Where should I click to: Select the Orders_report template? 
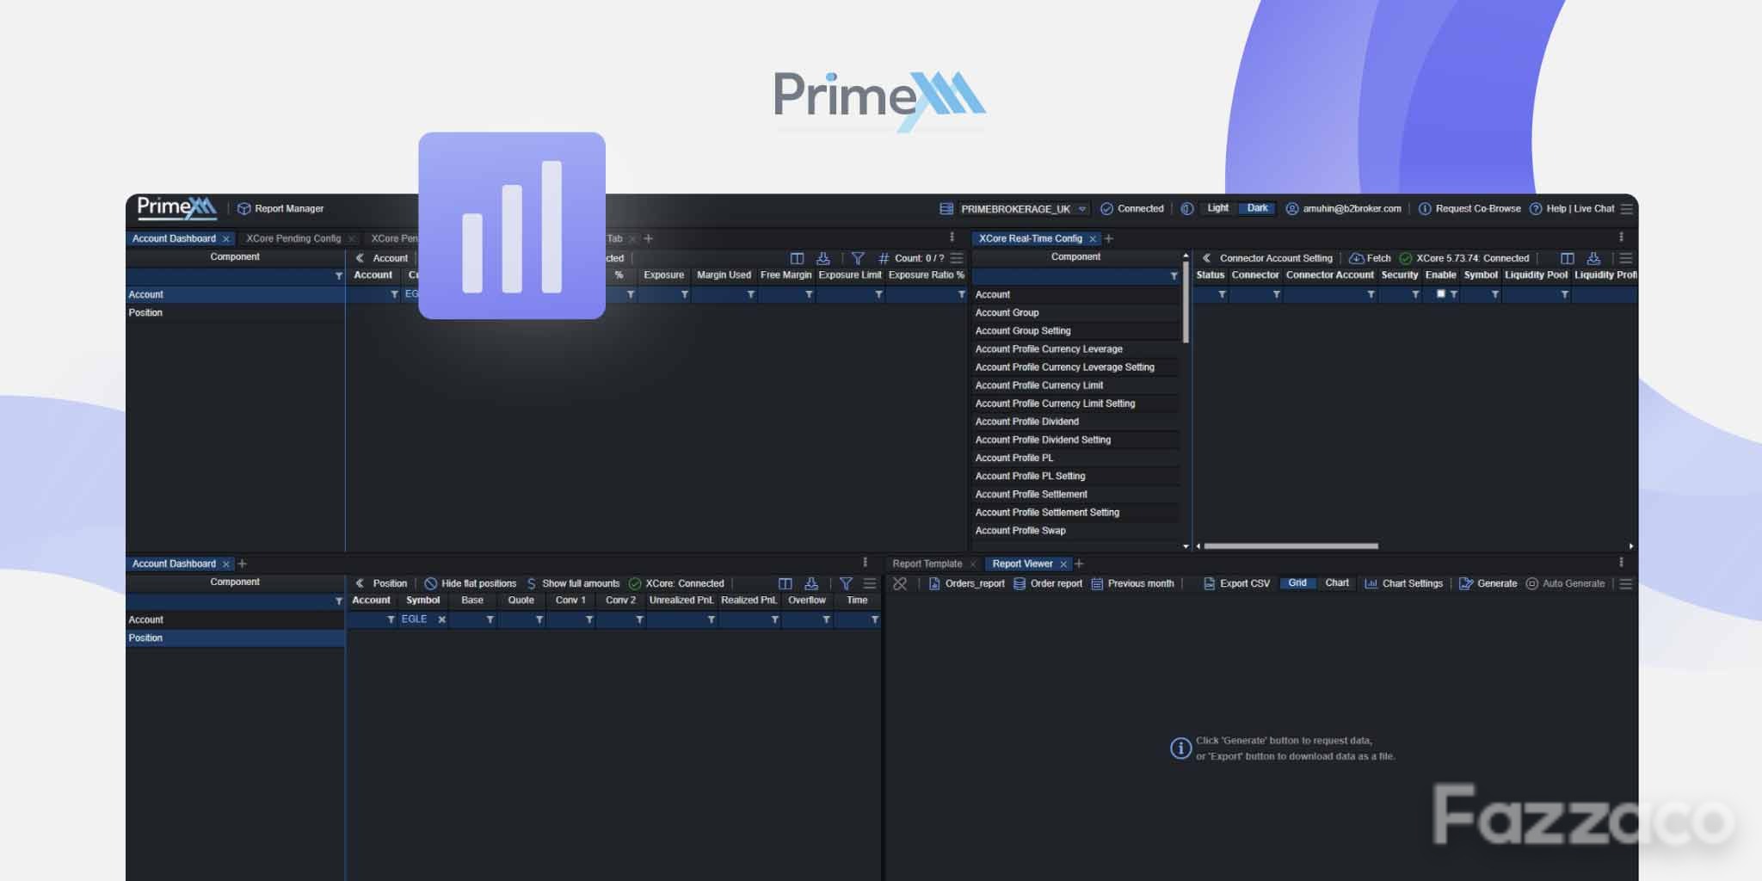(x=966, y=583)
